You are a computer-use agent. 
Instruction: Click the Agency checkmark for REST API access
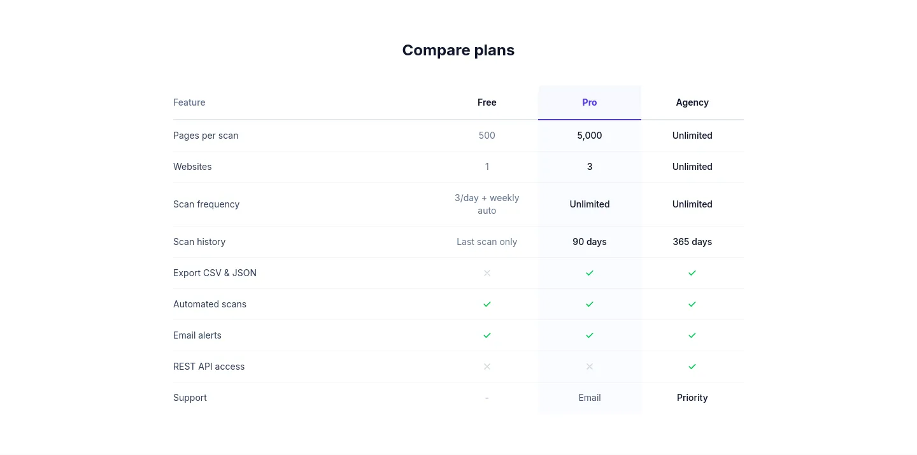click(x=692, y=367)
